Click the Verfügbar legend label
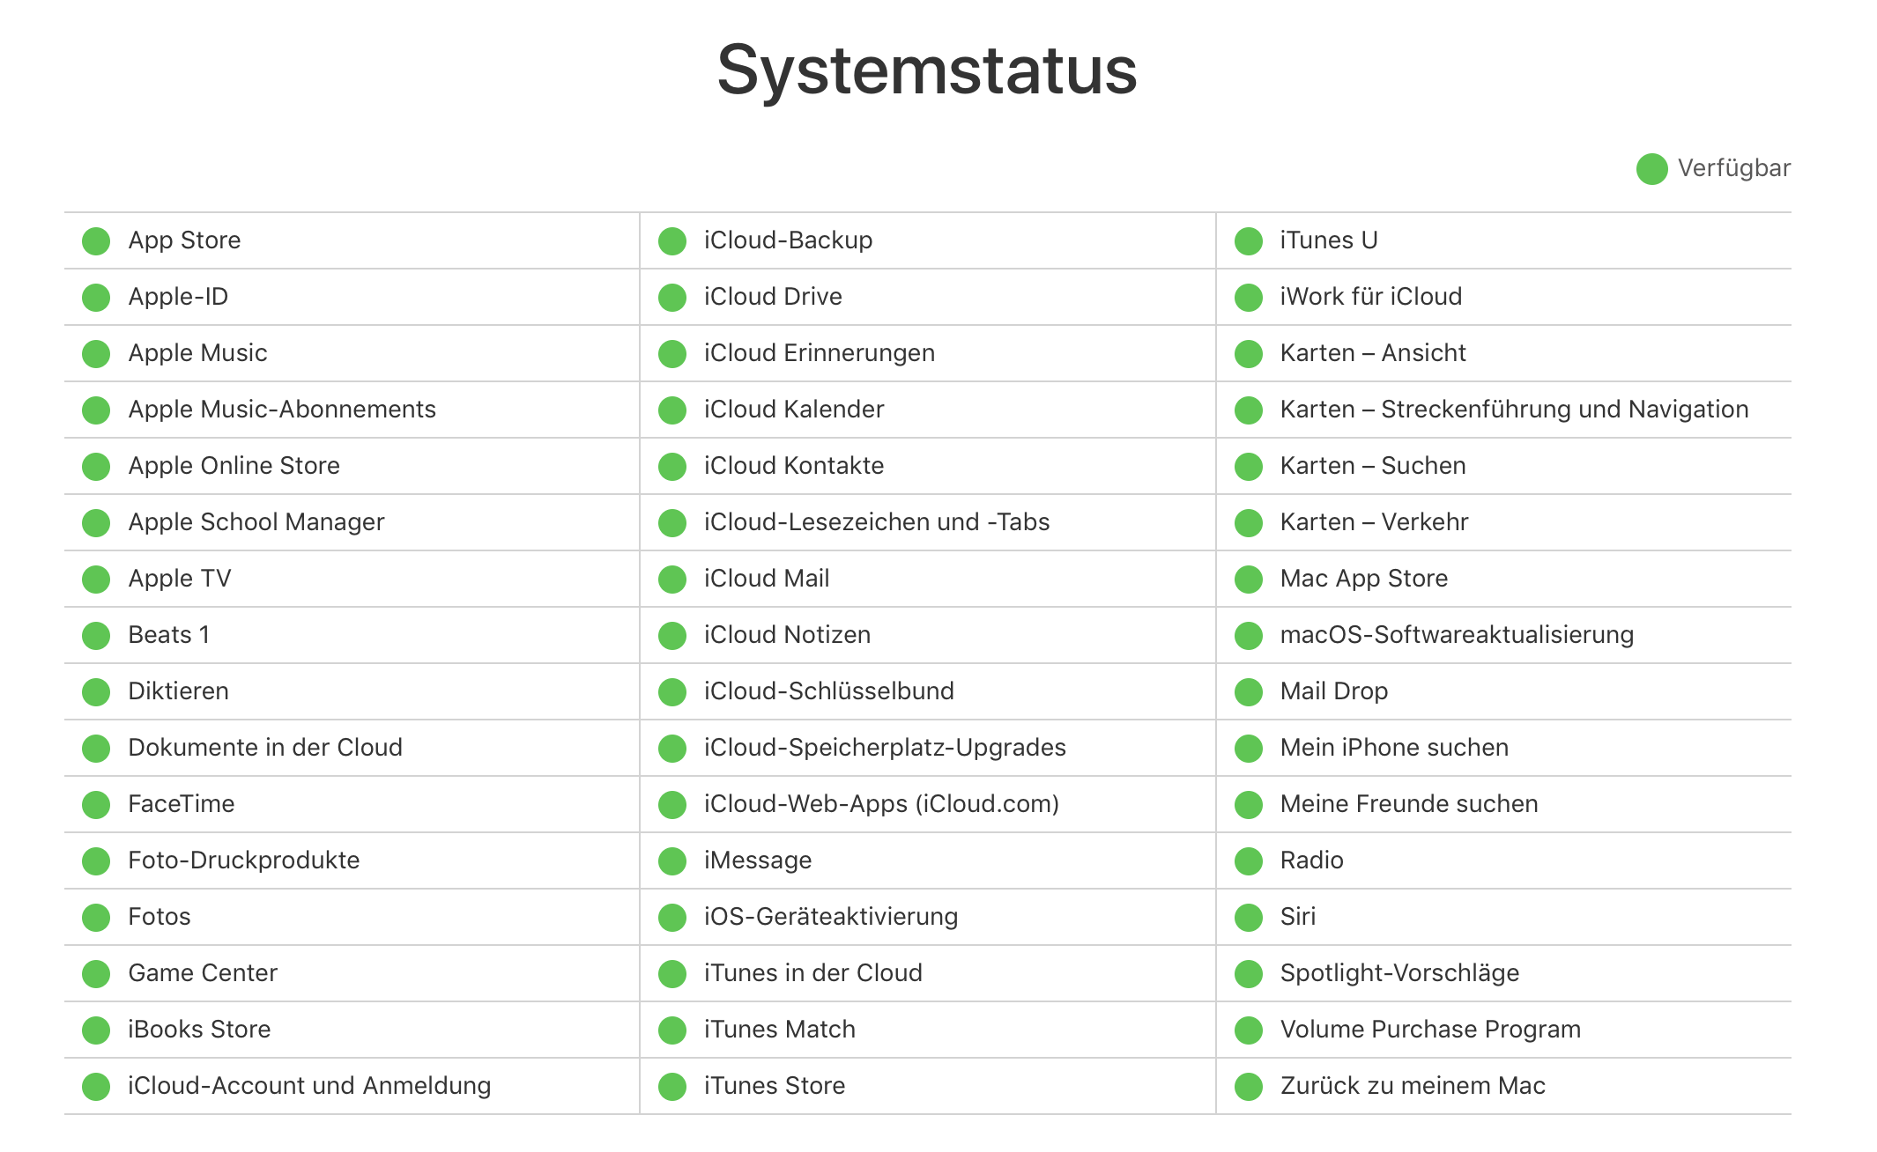This screenshot has width=1877, height=1152. pyautogui.click(x=1733, y=168)
